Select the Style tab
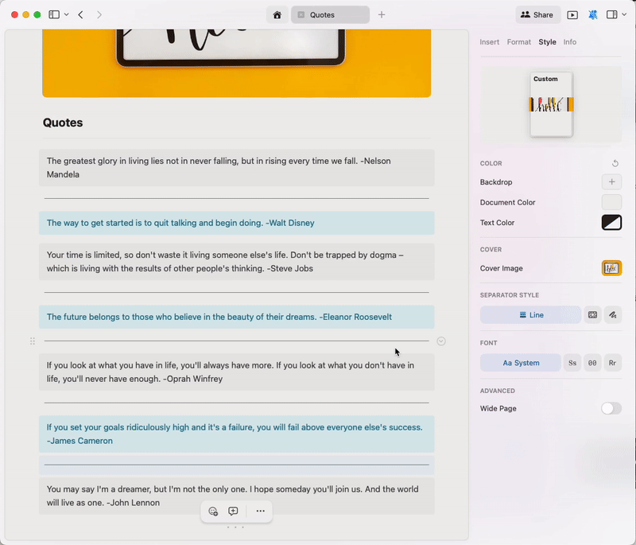Viewport: 636px width, 545px height. (x=547, y=42)
